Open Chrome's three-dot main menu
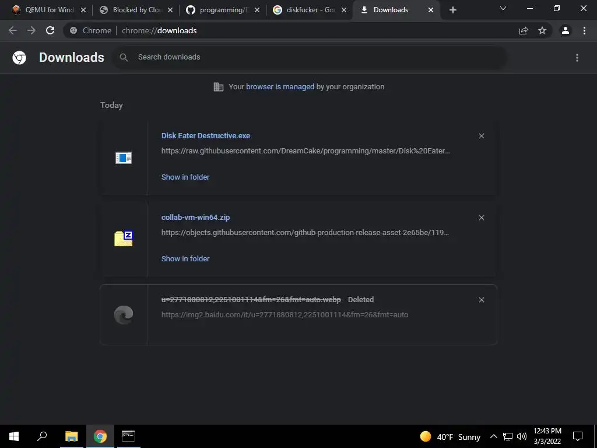 click(584, 30)
